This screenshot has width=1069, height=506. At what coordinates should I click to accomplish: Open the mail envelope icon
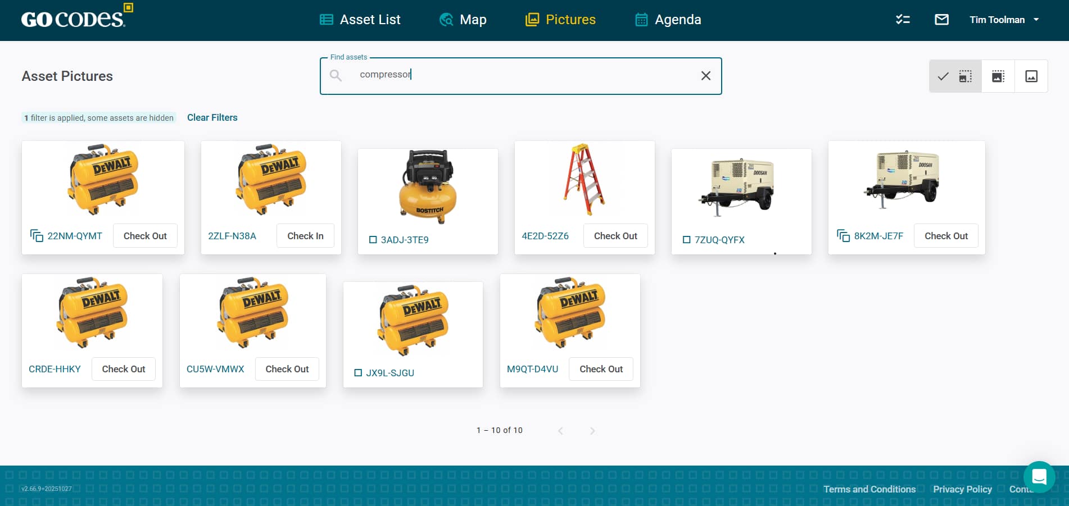(941, 20)
